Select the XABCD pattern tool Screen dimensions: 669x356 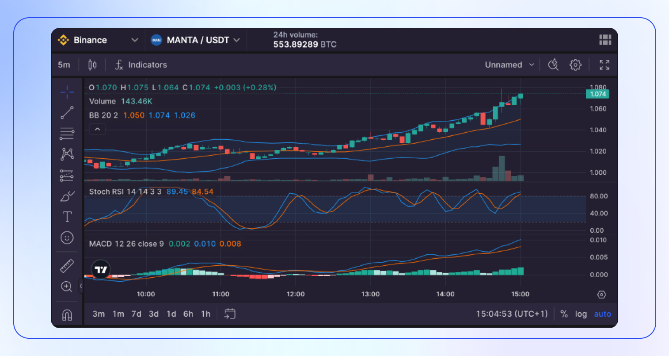[x=67, y=153]
